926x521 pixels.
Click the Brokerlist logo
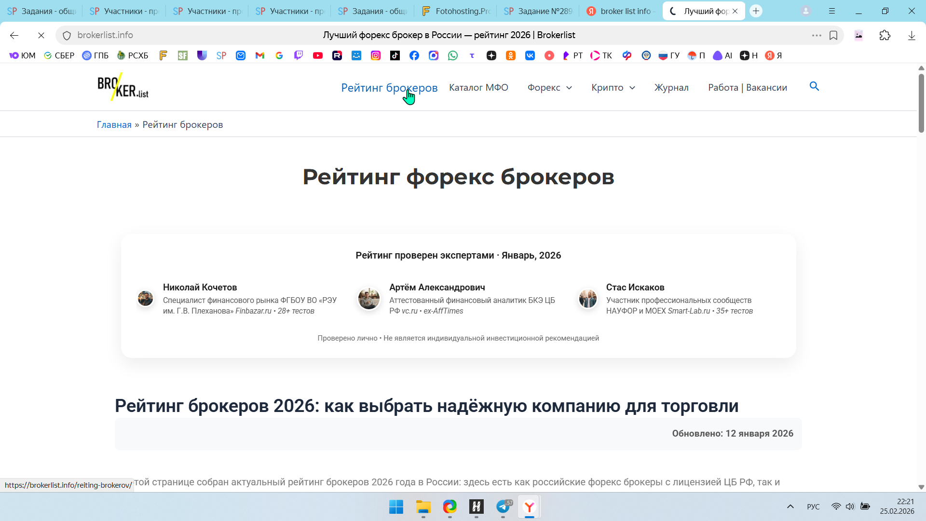point(123,87)
